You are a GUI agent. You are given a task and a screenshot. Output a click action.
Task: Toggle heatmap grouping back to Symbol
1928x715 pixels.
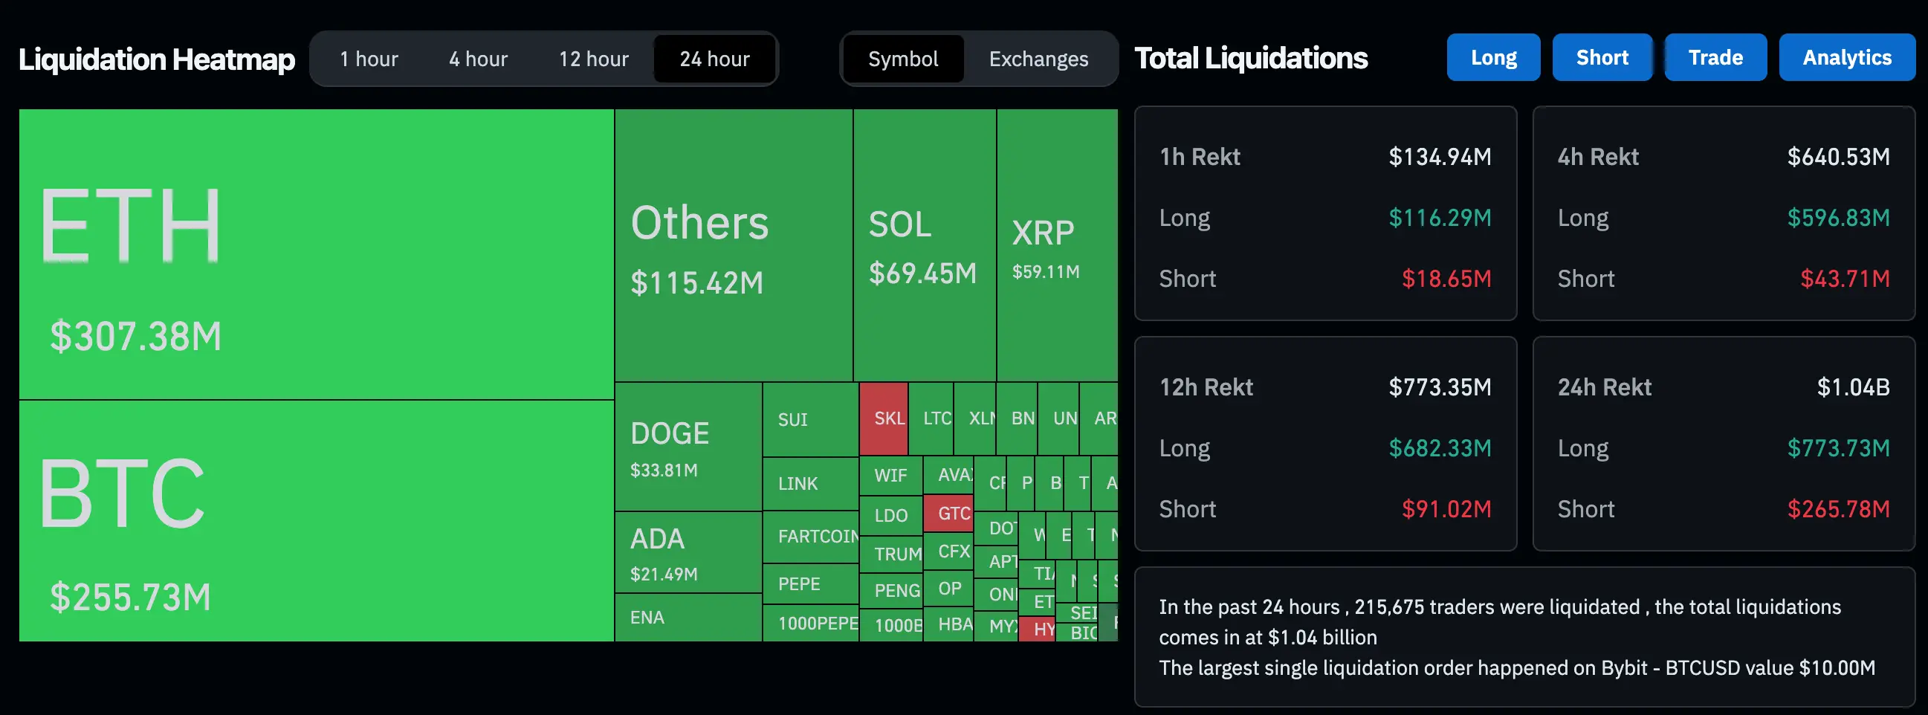(902, 59)
